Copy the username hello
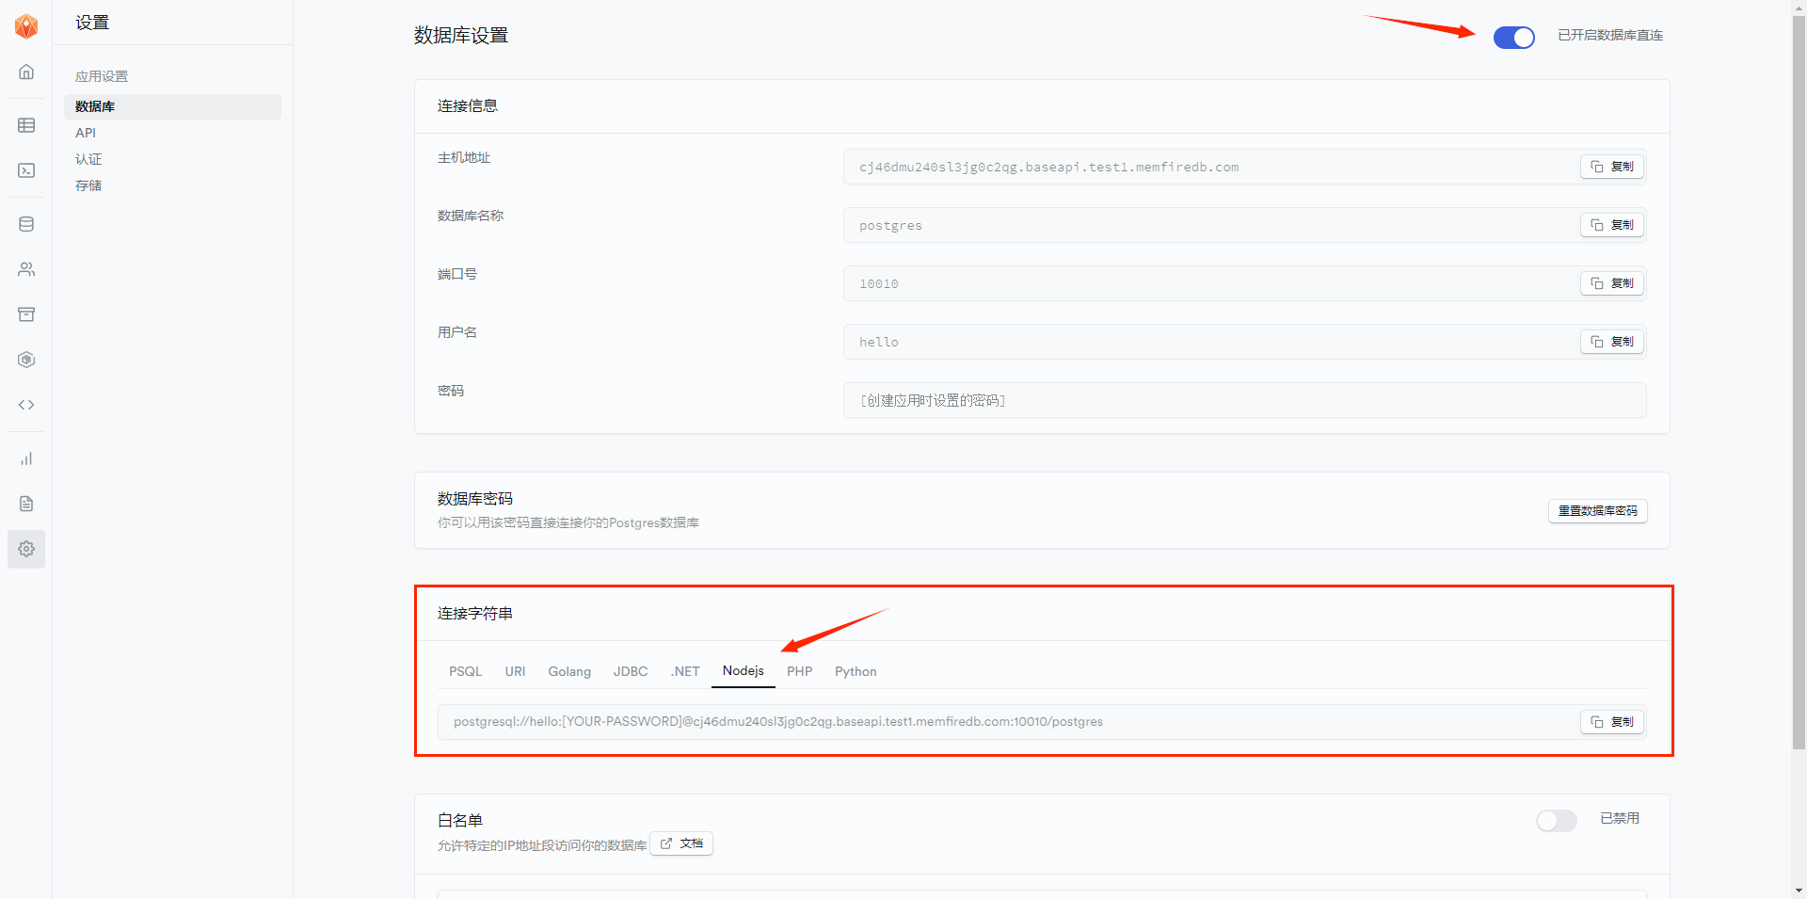The width and height of the screenshot is (1807, 899). pyautogui.click(x=1612, y=342)
